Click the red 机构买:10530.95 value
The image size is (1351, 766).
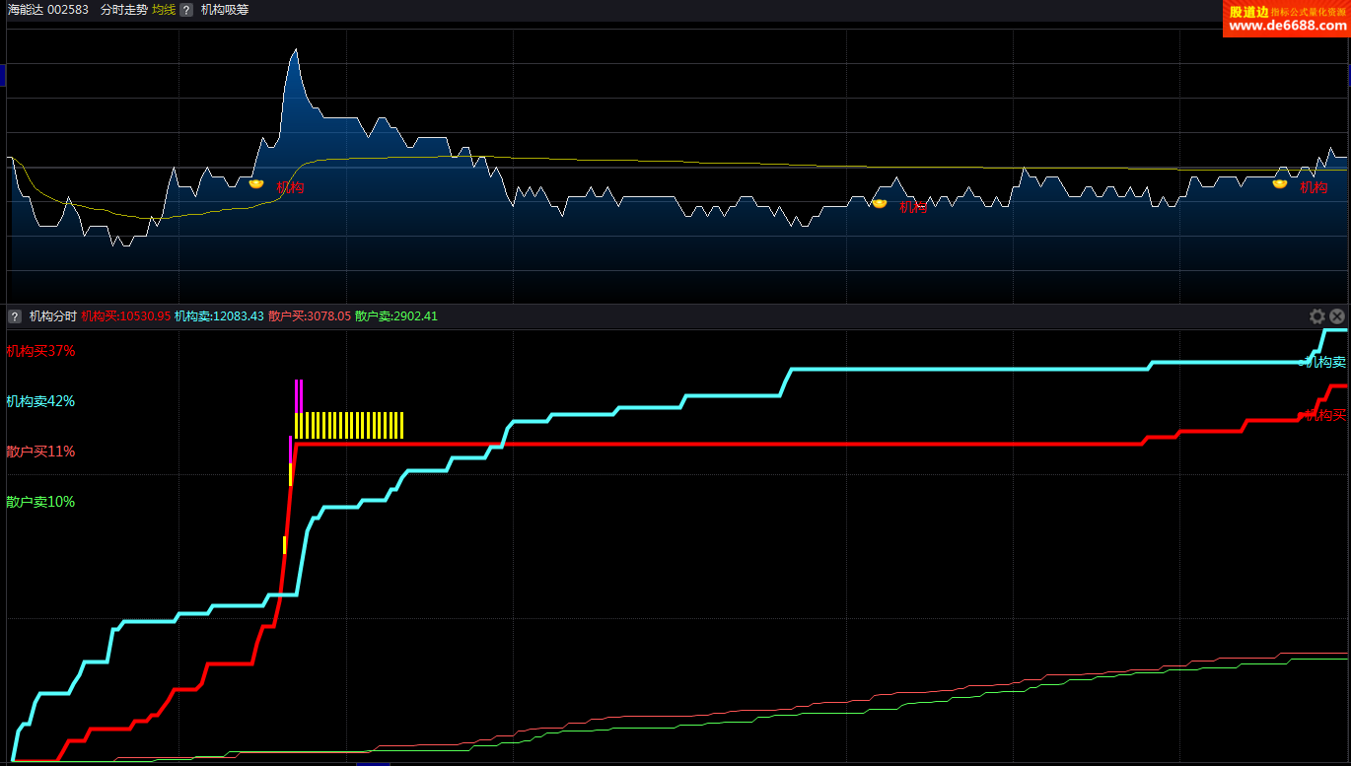pyautogui.click(x=125, y=316)
